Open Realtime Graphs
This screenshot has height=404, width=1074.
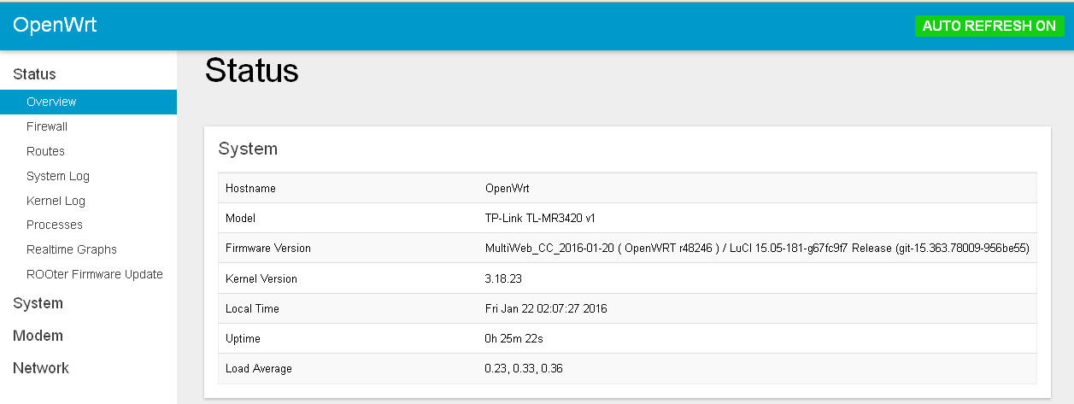point(72,249)
